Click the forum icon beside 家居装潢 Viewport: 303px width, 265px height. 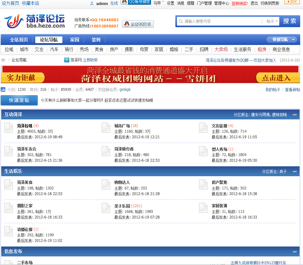coord(203,208)
